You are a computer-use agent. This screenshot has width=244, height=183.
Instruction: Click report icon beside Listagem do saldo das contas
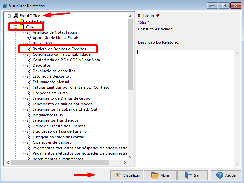point(29,137)
